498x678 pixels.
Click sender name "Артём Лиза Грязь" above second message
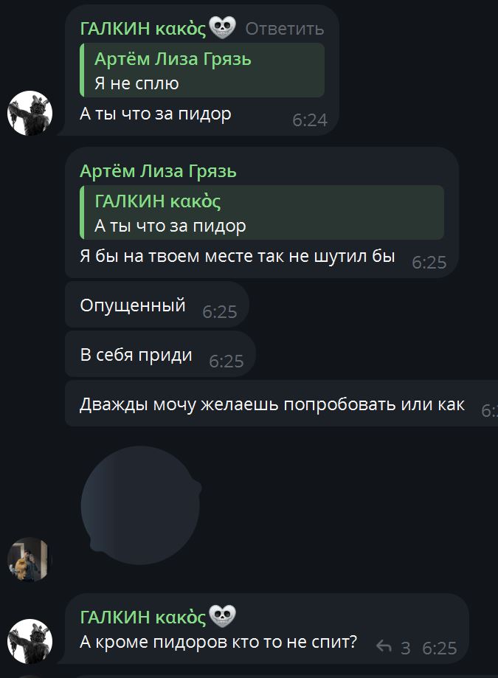point(158,171)
